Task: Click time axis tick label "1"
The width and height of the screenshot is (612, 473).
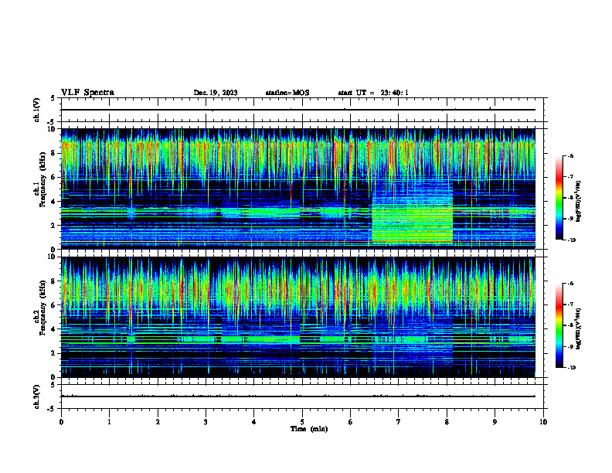Action: point(109,422)
